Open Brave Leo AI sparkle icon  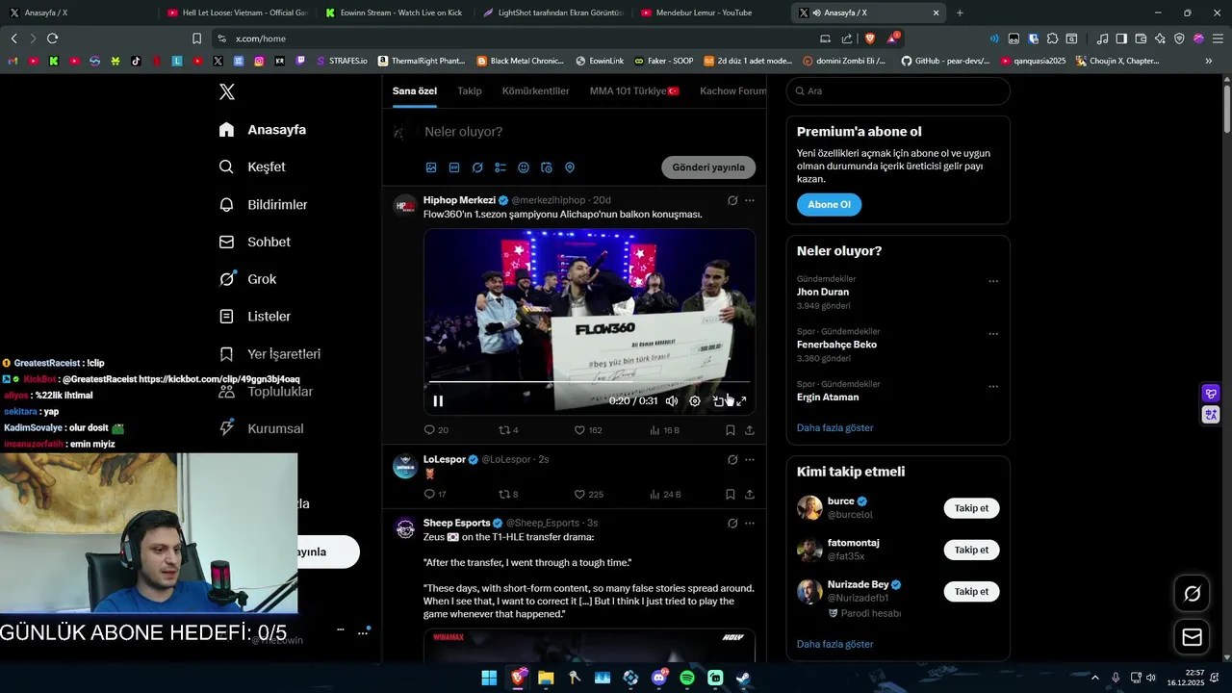tap(1160, 38)
